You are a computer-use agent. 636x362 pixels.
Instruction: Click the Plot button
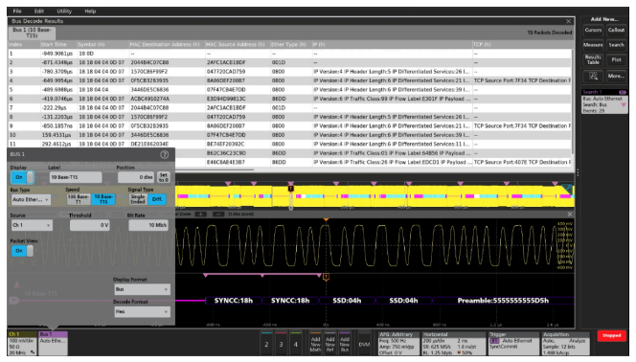pyautogui.click(x=616, y=60)
